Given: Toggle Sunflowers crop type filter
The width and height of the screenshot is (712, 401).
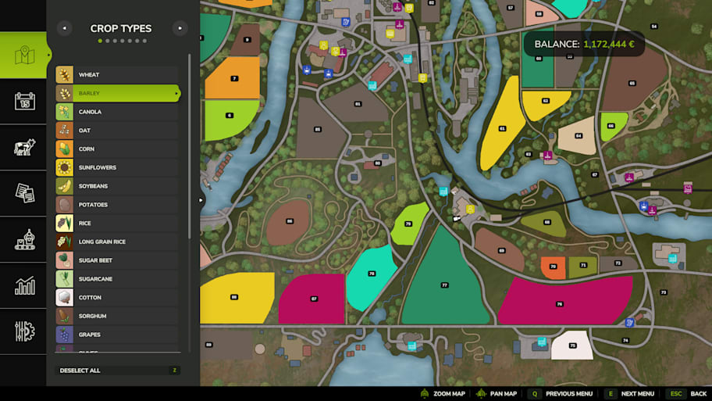Looking at the screenshot, I should click(x=118, y=168).
